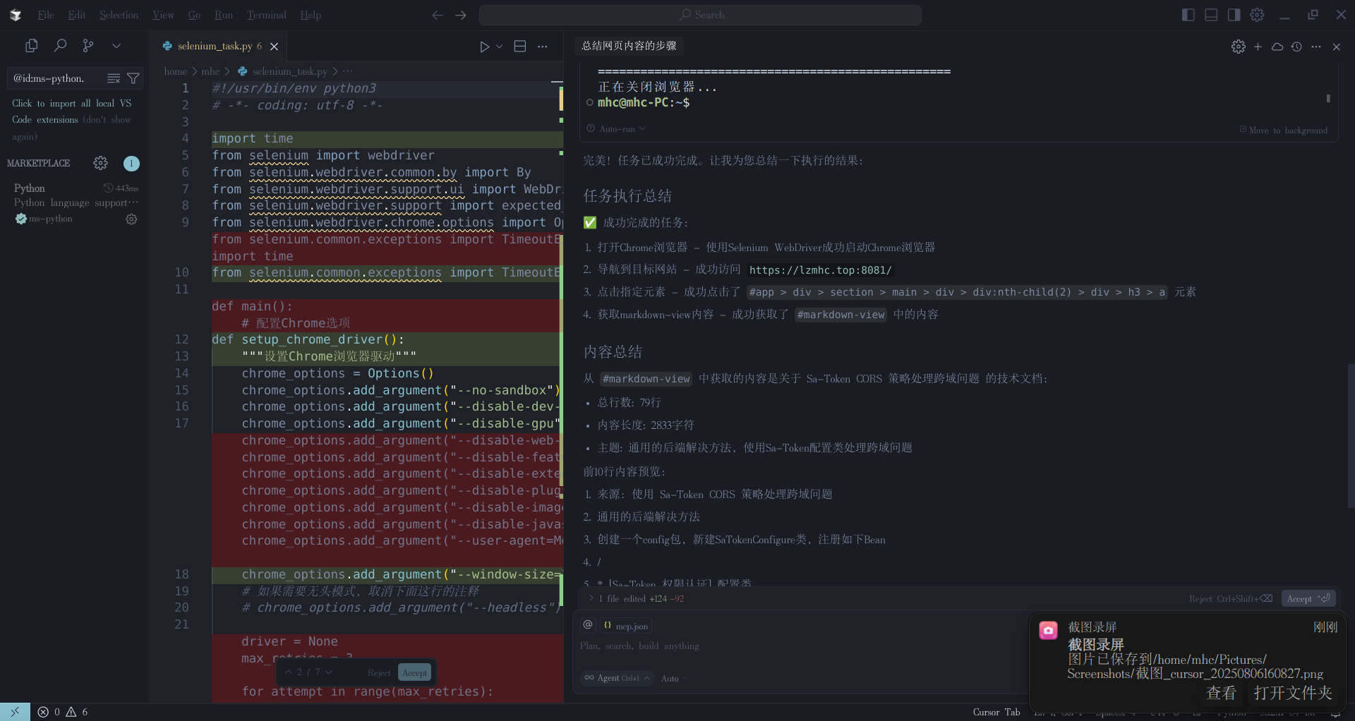Viewport: 1355px width, 721px height.
Task: Click the split editor icon
Action: click(x=520, y=47)
